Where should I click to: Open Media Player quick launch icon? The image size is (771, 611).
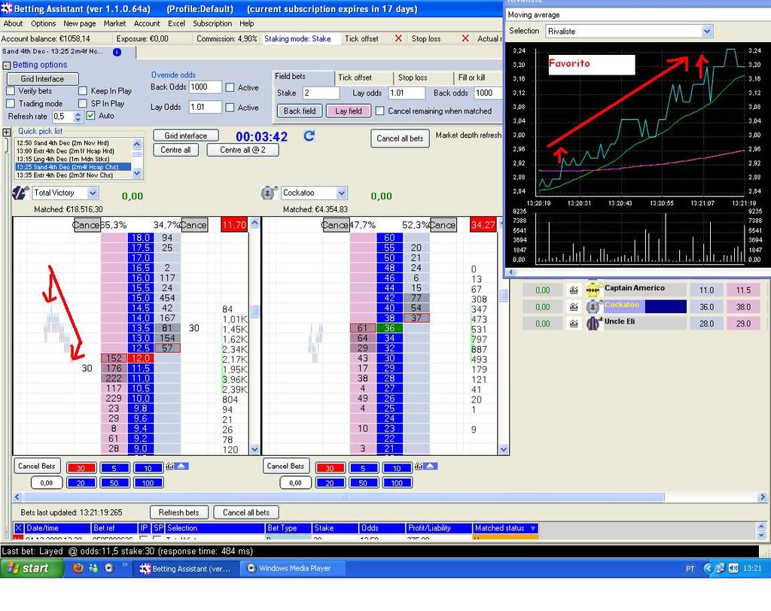coord(109,568)
